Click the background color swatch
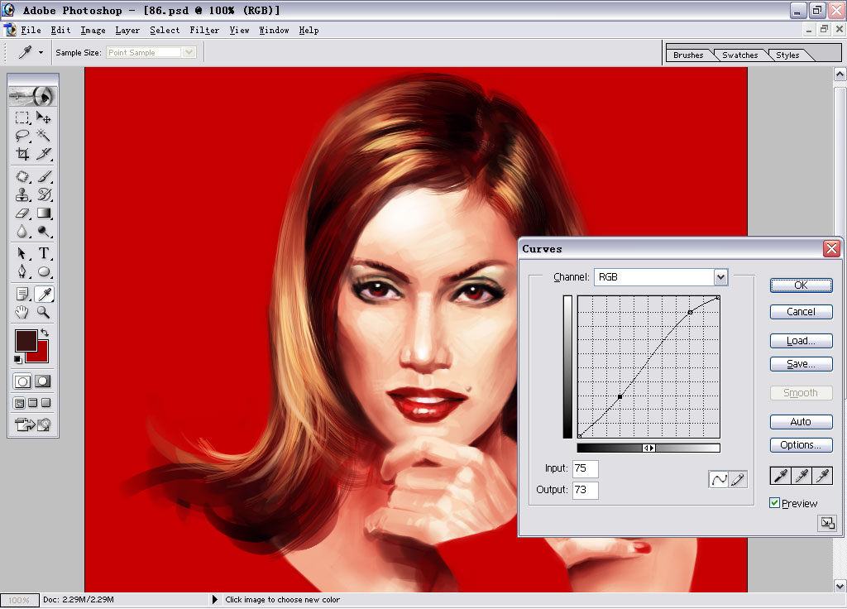The width and height of the screenshot is (847, 609). click(x=41, y=357)
